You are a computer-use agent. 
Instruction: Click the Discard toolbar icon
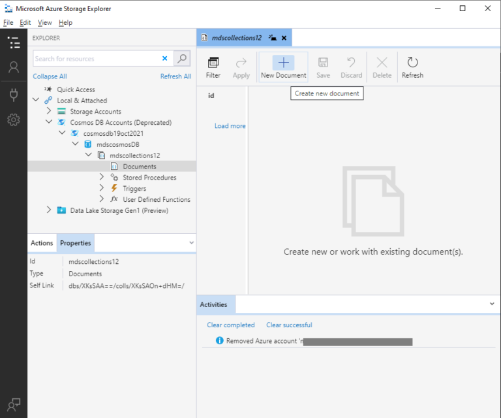[351, 62]
